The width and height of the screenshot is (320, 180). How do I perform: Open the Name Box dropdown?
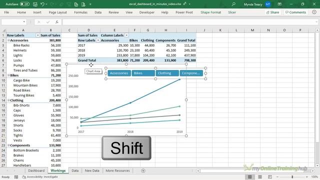pyautogui.click(x=24, y=22)
